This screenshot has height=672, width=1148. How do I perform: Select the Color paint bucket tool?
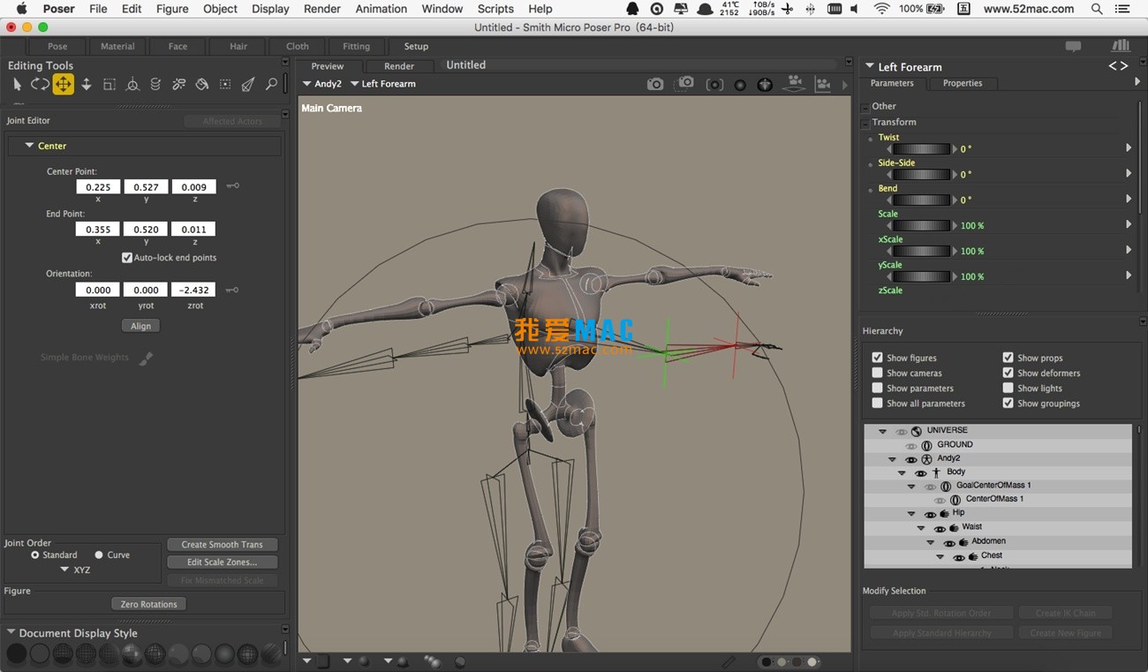coord(202,84)
